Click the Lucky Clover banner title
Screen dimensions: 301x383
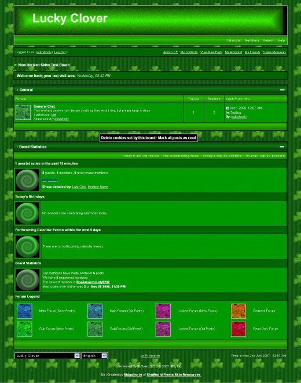coord(70,19)
